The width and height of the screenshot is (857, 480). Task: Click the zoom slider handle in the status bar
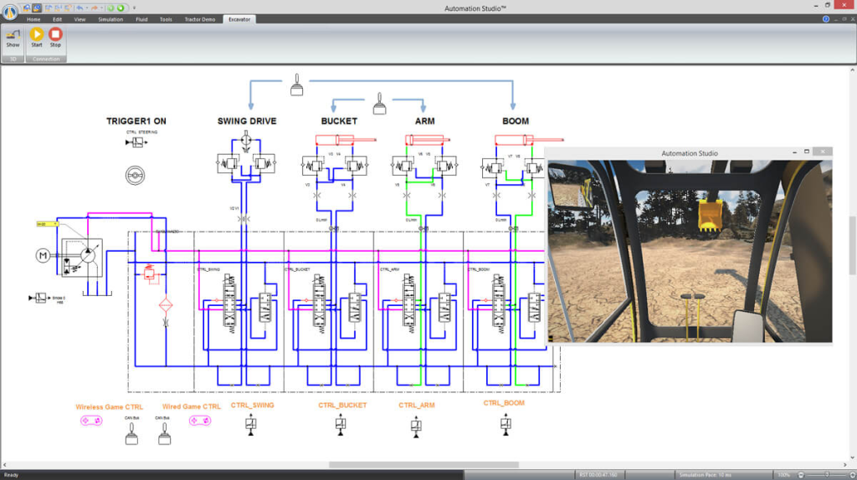tap(827, 475)
